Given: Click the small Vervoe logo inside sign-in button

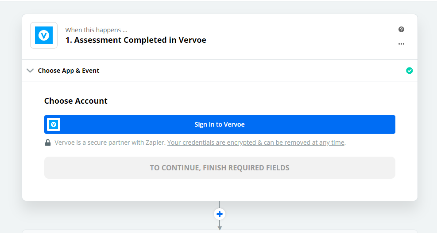Looking at the screenshot, I should tap(54, 124).
